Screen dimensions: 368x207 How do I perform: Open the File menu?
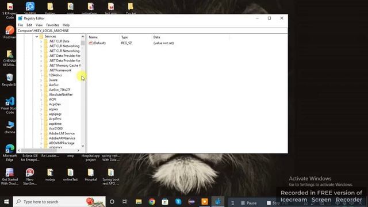click(21, 25)
